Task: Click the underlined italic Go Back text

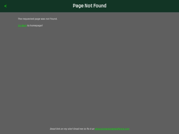Action: [x=22, y=25]
